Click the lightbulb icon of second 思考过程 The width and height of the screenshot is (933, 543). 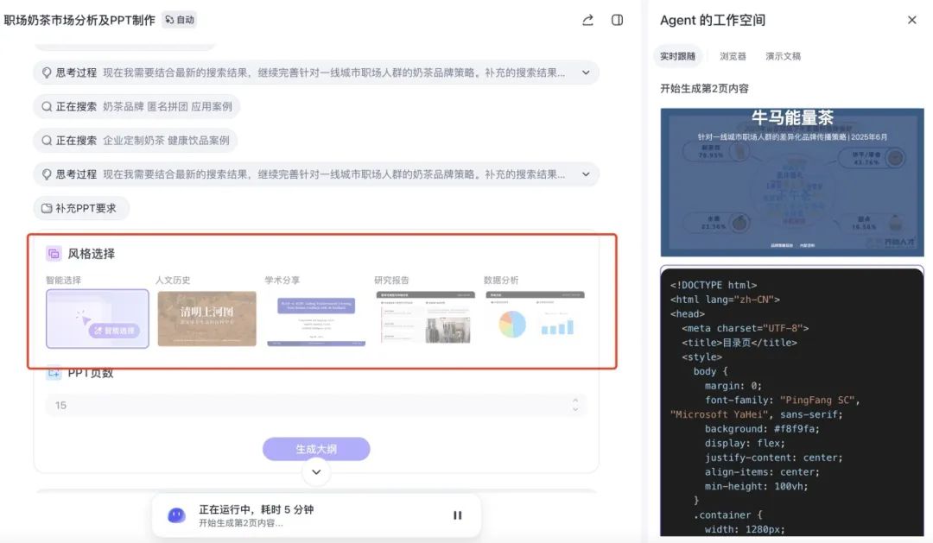[x=47, y=174]
